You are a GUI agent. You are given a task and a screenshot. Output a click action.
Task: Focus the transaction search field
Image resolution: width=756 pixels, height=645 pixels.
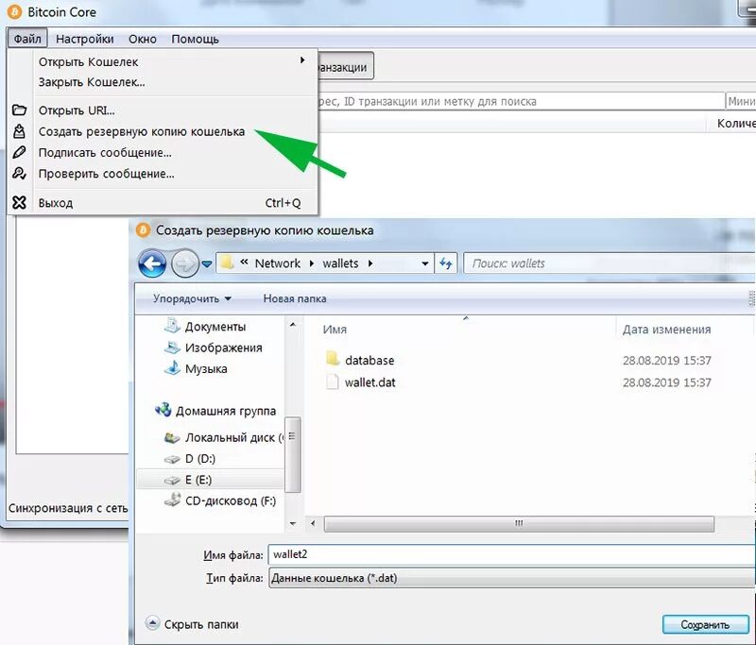[x=521, y=101]
